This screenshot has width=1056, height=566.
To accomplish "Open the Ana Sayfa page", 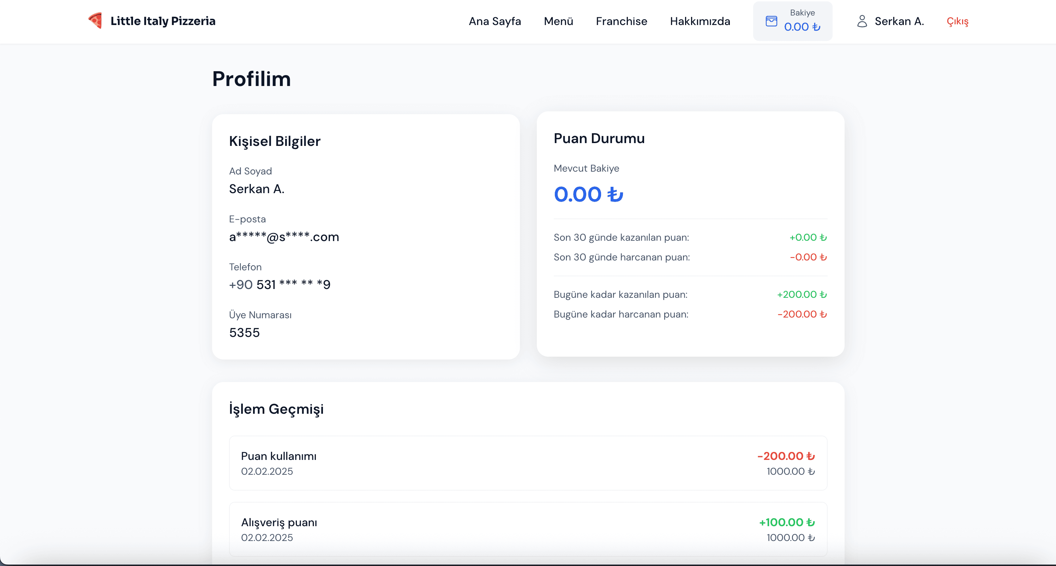I will (x=494, y=21).
